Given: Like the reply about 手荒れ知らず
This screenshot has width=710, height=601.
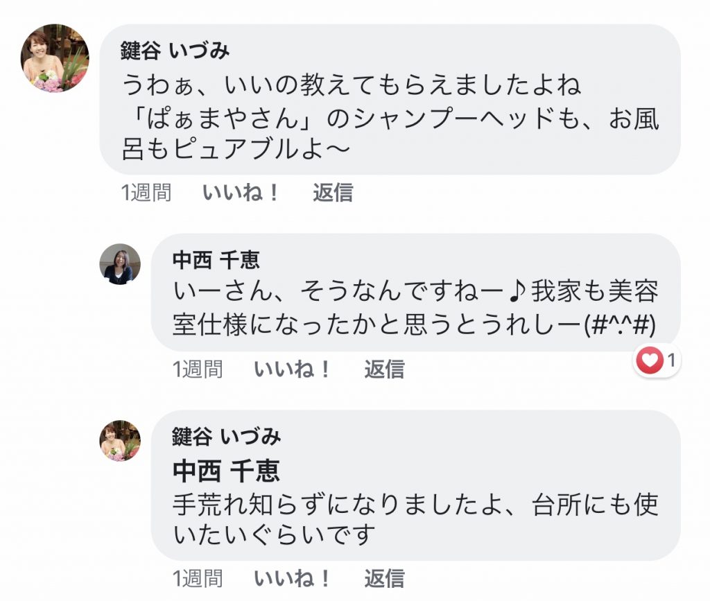Looking at the screenshot, I should [x=292, y=578].
